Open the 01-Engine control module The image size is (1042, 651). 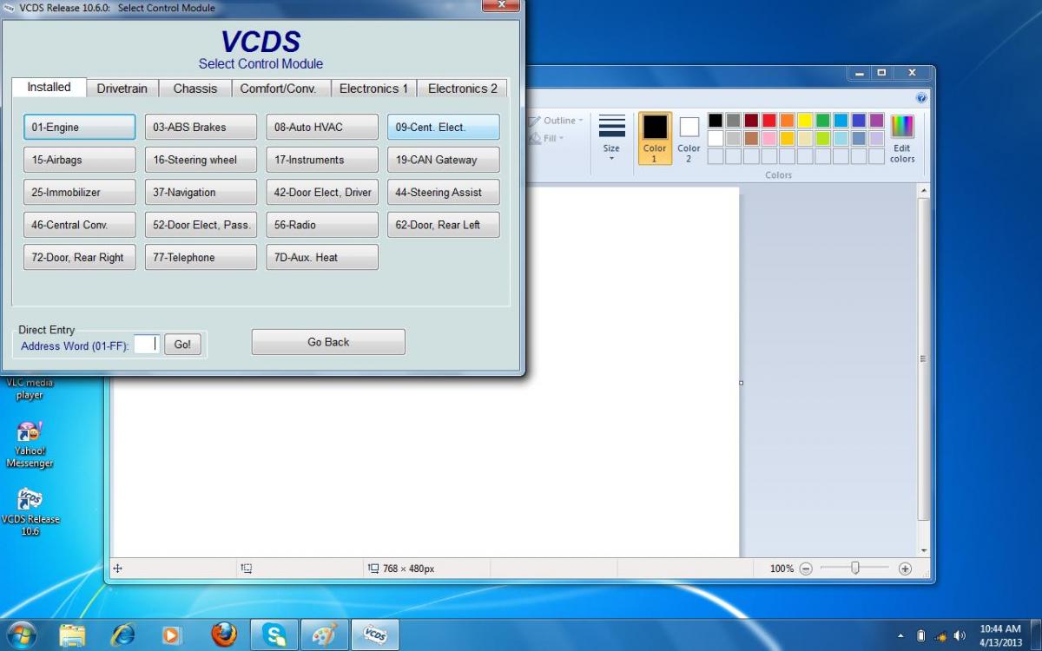pyautogui.click(x=79, y=127)
